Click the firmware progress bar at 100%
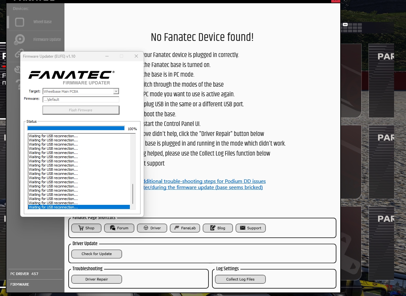 pyautogui.click(x=76, y=128)
